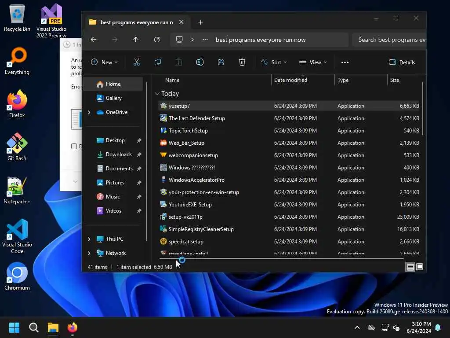450x338 pixels.
Task: Expand the address bar path ellipsis
Action: click(x=205, y=40)
